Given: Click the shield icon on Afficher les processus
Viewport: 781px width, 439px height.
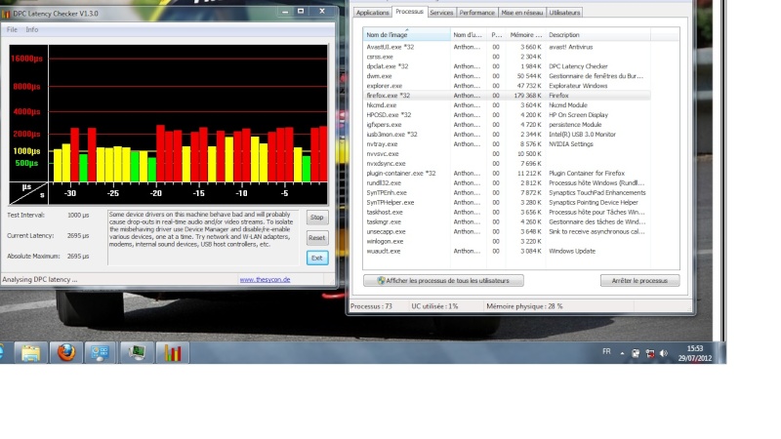Looking at the screenshot, I should pyautogui.click(x=381, y=281).
